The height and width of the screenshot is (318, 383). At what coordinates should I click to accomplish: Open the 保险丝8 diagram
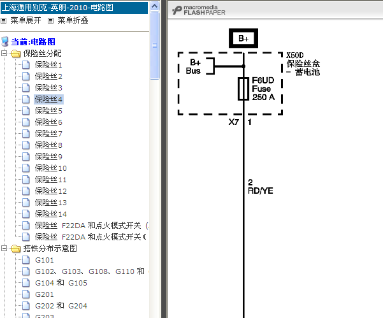pyautogui.click(x=48, y=145)
